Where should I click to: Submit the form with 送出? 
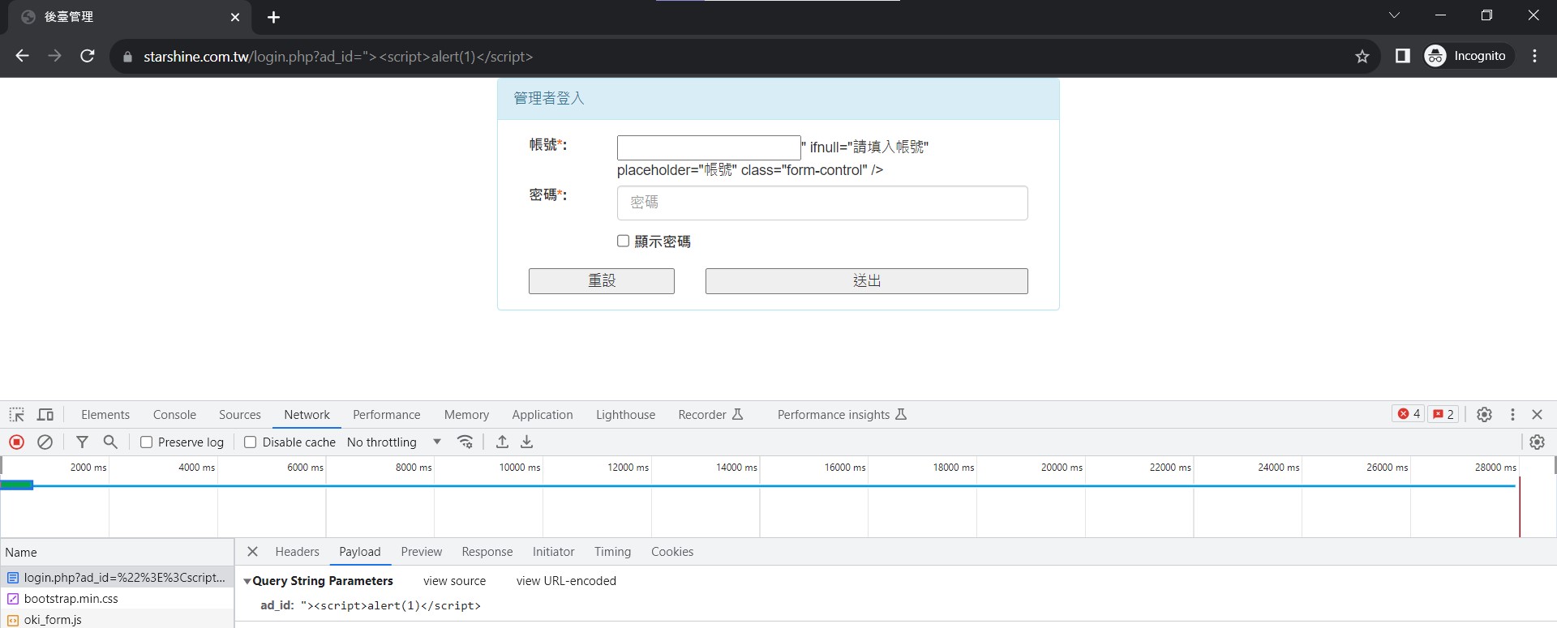pyautogui.click(x=867, y=281)
